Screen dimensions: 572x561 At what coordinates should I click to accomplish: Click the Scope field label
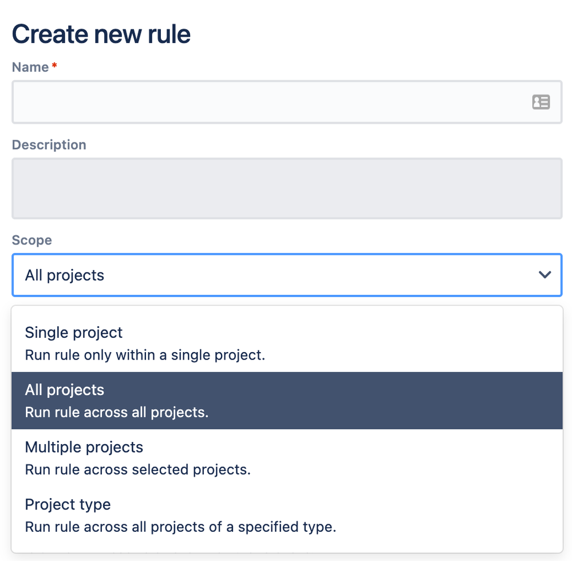point(31,240)
